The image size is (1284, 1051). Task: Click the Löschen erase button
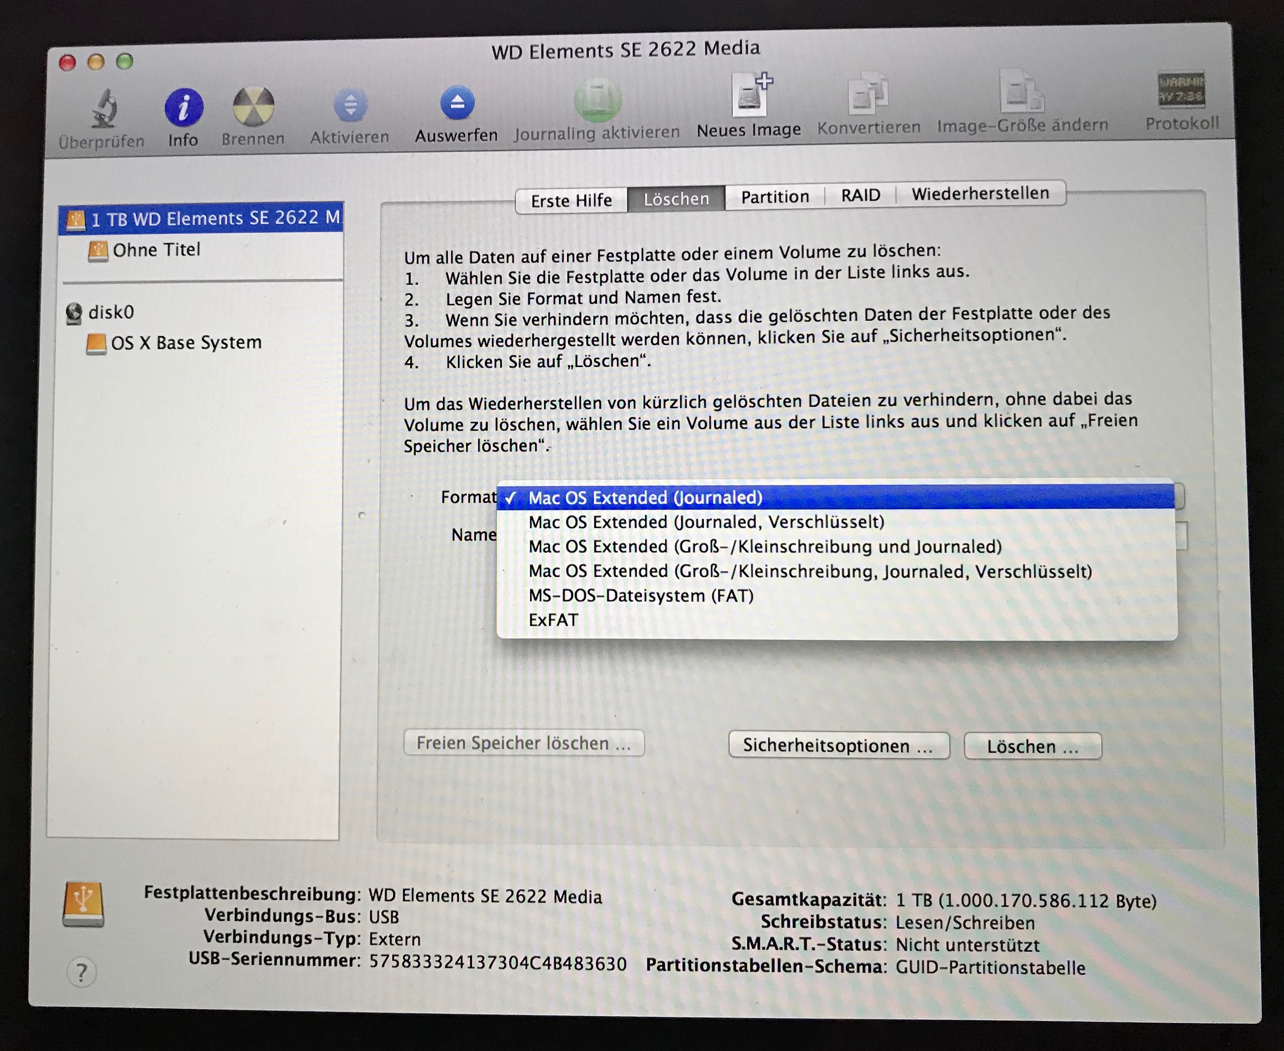coord(1032,746)
